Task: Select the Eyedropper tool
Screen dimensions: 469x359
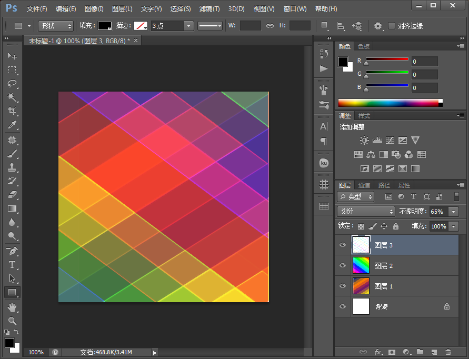Action: (x=12, y=125)
